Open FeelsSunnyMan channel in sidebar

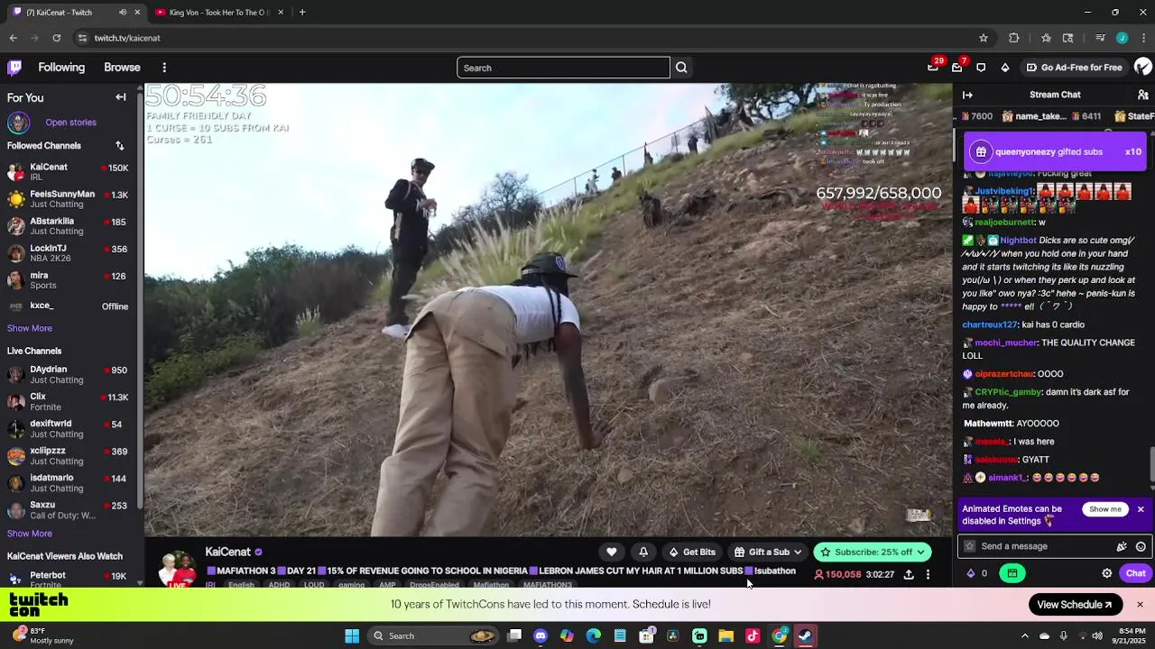(x=69, y=199)
